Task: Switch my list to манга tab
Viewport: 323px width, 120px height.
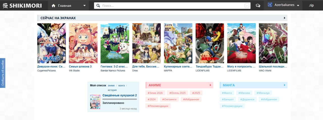Action: (x=121, y=86)
